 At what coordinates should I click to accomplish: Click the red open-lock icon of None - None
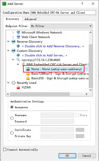(x=28, y=69)
